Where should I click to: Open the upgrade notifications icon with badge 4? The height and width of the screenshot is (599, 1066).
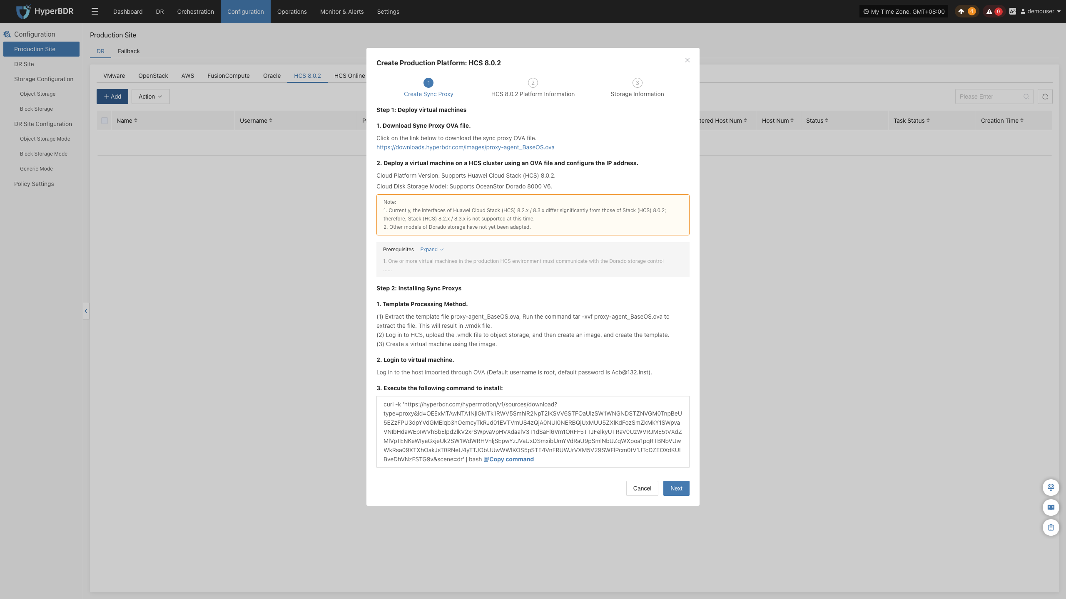pyautogui.click(x=966, y=12)
